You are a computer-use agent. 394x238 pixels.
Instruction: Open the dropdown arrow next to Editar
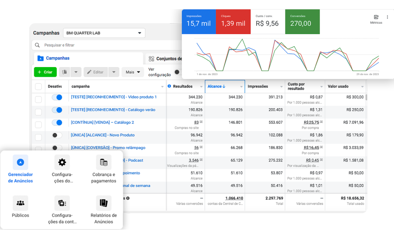point(114,72)
